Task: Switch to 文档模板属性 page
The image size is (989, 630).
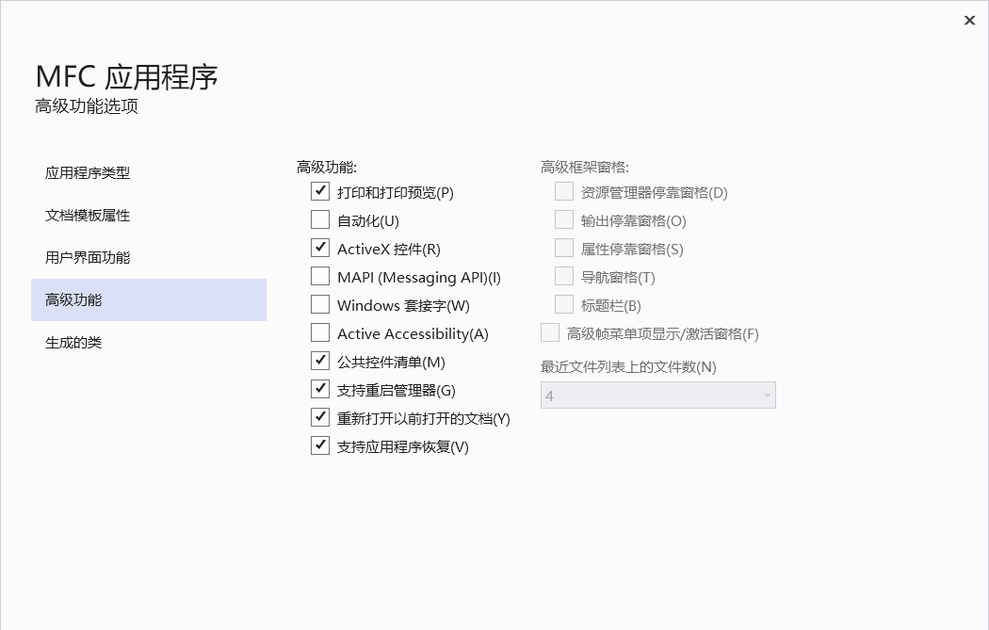Action: tap(88, 216)
